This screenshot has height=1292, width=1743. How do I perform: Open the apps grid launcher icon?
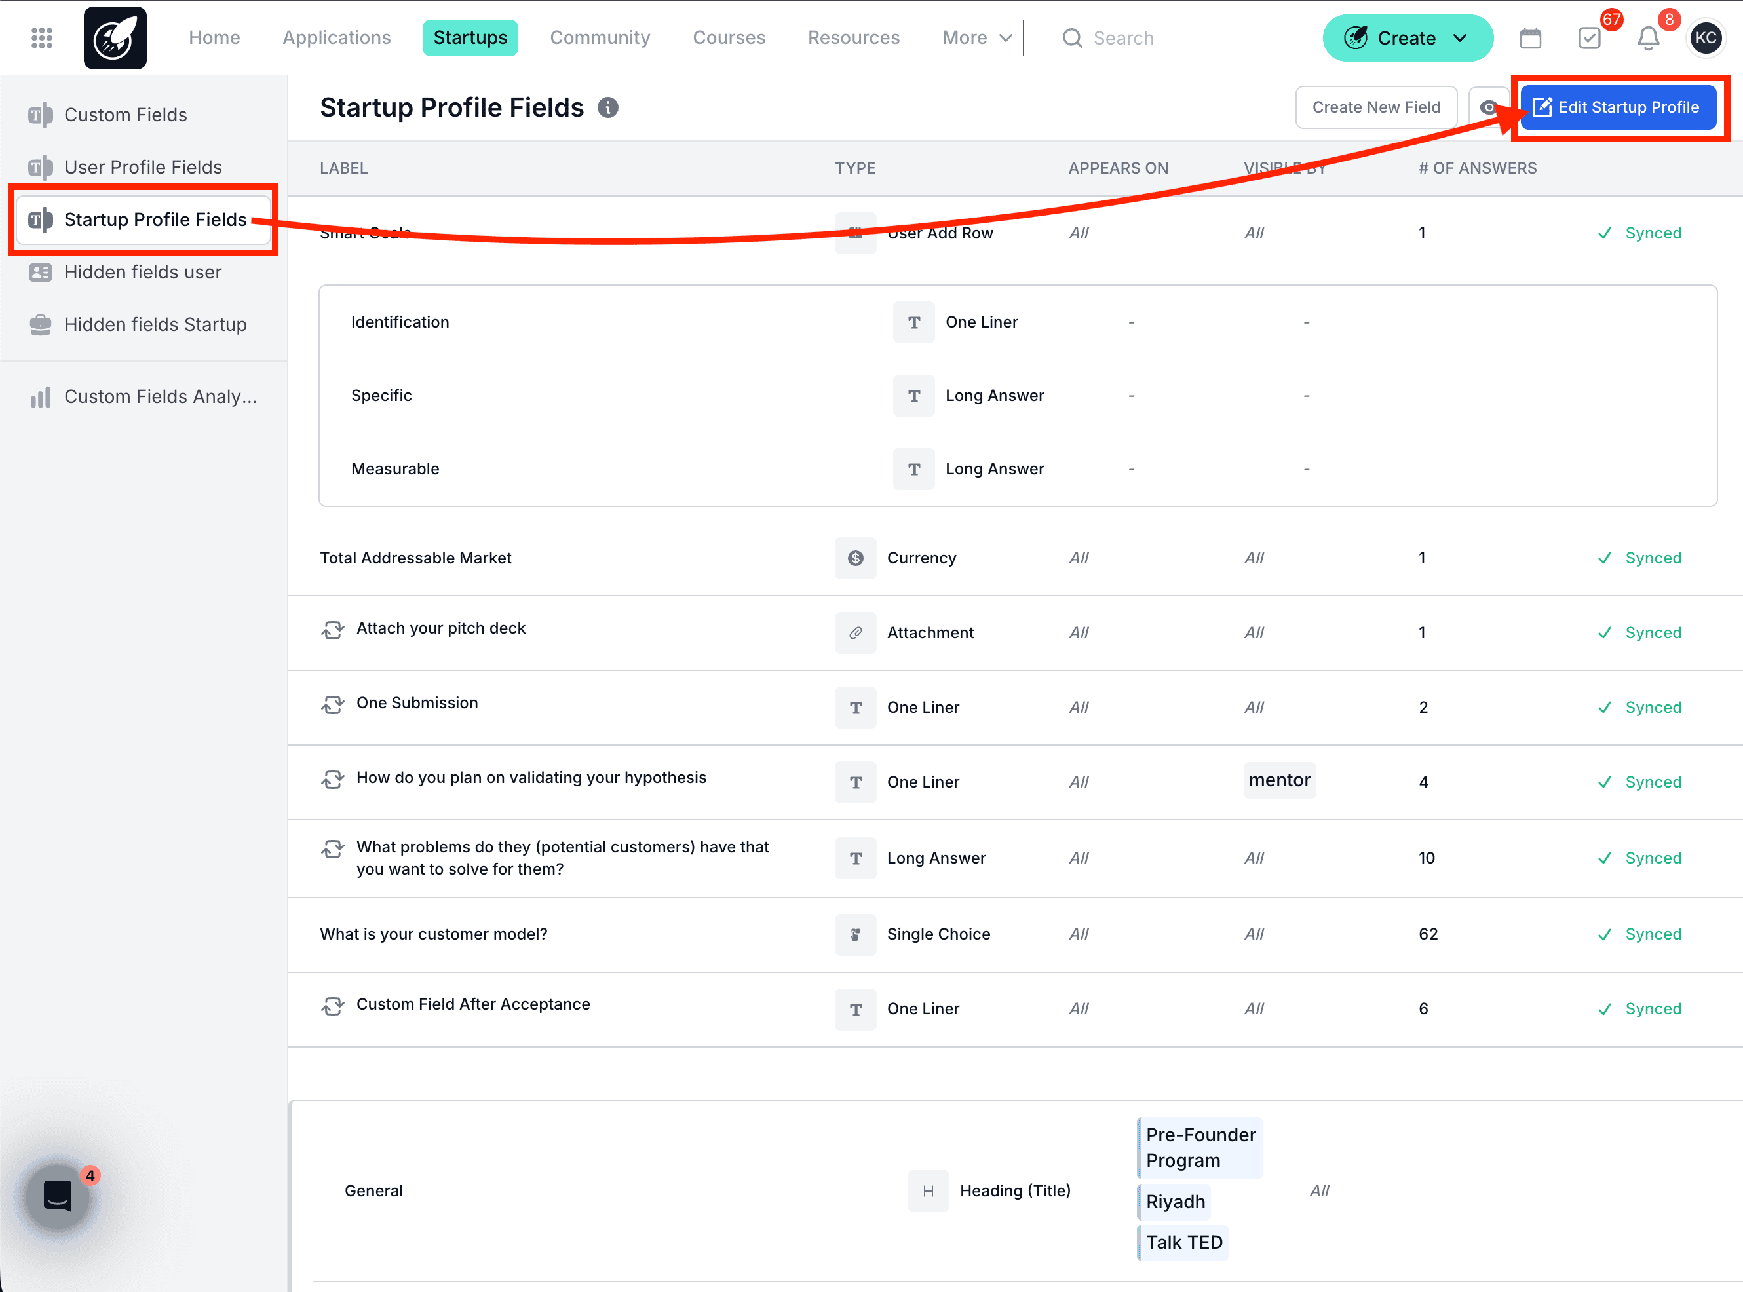[41, 37]
